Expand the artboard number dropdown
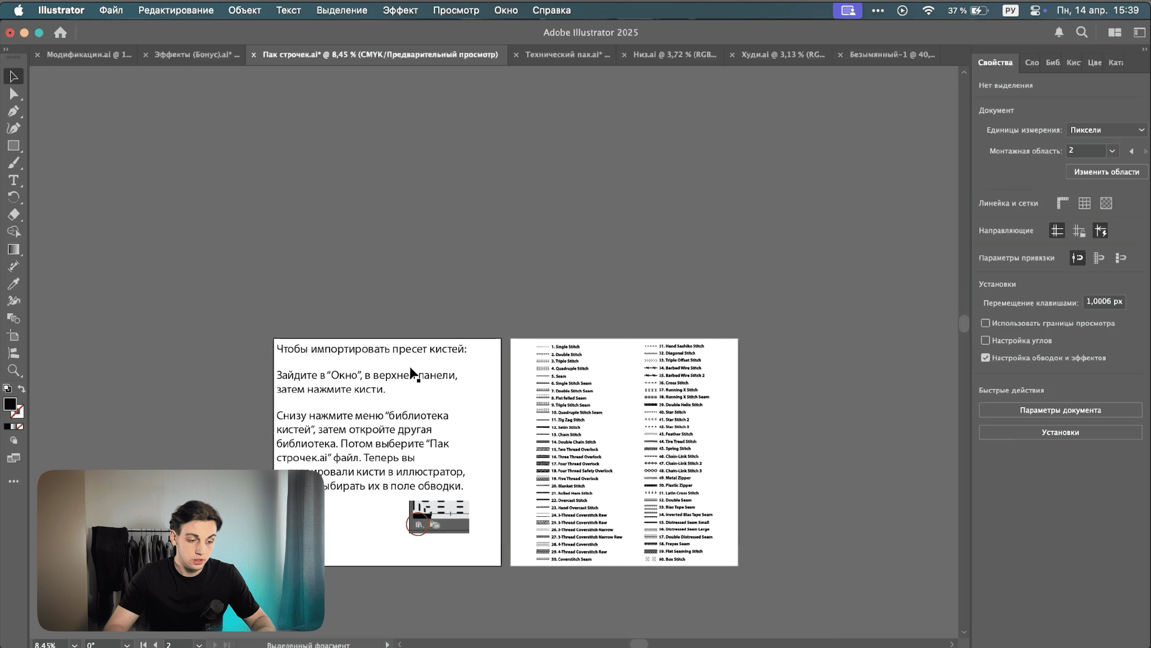This screenshot has height=648, width=1151. [x=1112, y=151]
